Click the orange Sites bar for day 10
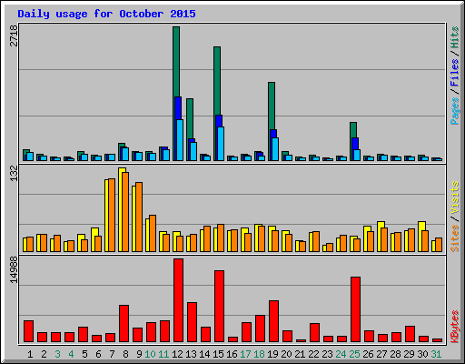 [153, 233]
